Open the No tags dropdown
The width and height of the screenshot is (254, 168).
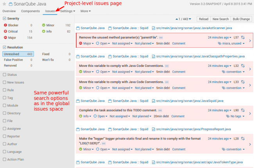pyautogui.click(x=237, y=116)
